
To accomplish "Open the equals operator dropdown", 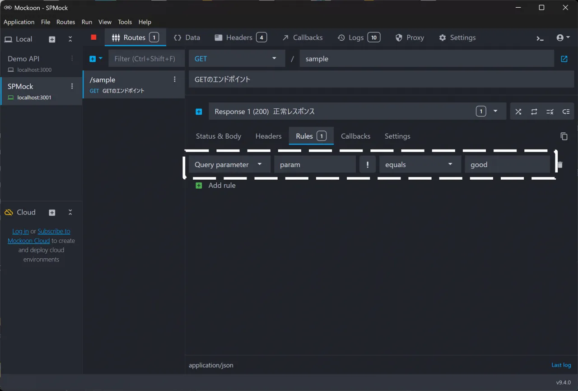I will (420, 165).
